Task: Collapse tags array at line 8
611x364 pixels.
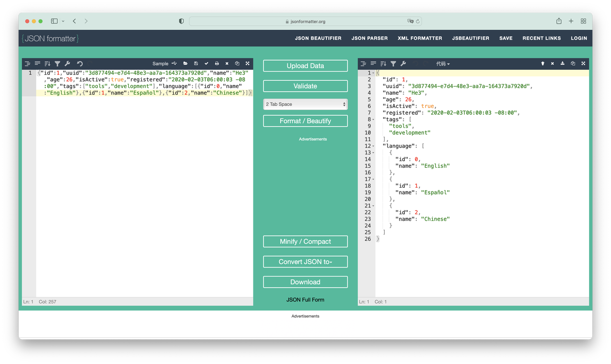Action: pos(373,119)
